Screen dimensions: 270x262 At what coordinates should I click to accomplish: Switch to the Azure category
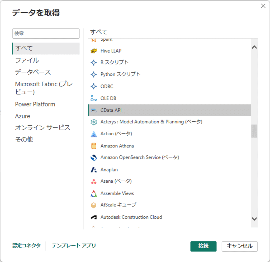pos(23,116)
